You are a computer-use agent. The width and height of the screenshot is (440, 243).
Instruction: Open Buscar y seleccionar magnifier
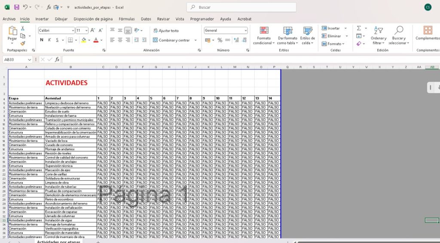tap(399, 35)
